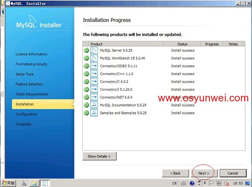Select the Connector/ODBC 5.1.11 product icon
The width and height of the screenshot is (252, 187).
point(94,66)
